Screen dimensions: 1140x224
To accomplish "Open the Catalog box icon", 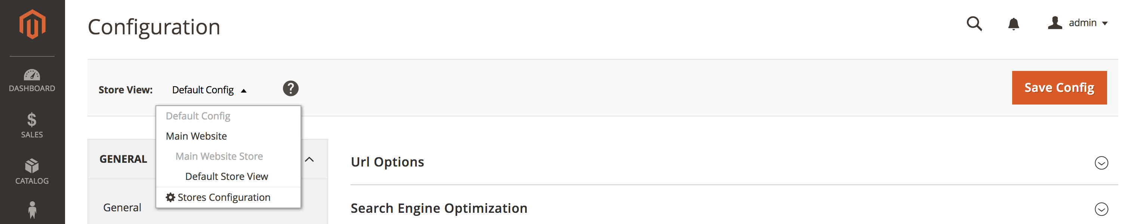I will pyautogui.click(x=32, y=166).
